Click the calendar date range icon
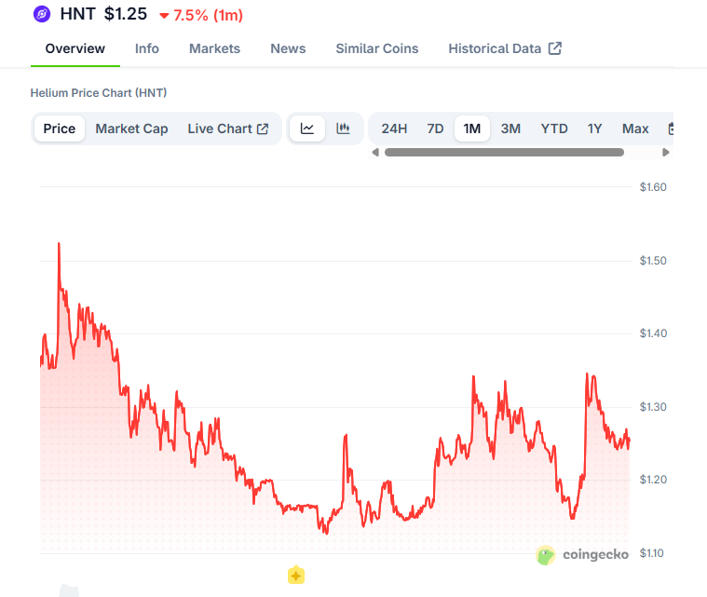 [670, 129]
